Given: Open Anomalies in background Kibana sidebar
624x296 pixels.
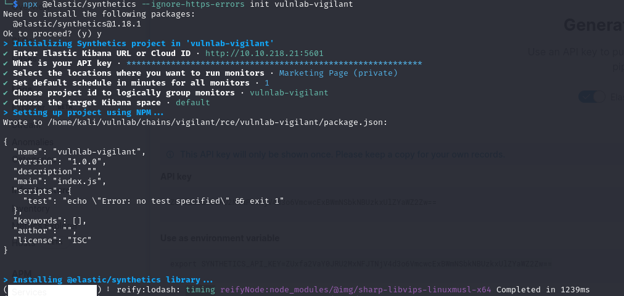Looking at the screenshot, I should [x=33, y=142].
